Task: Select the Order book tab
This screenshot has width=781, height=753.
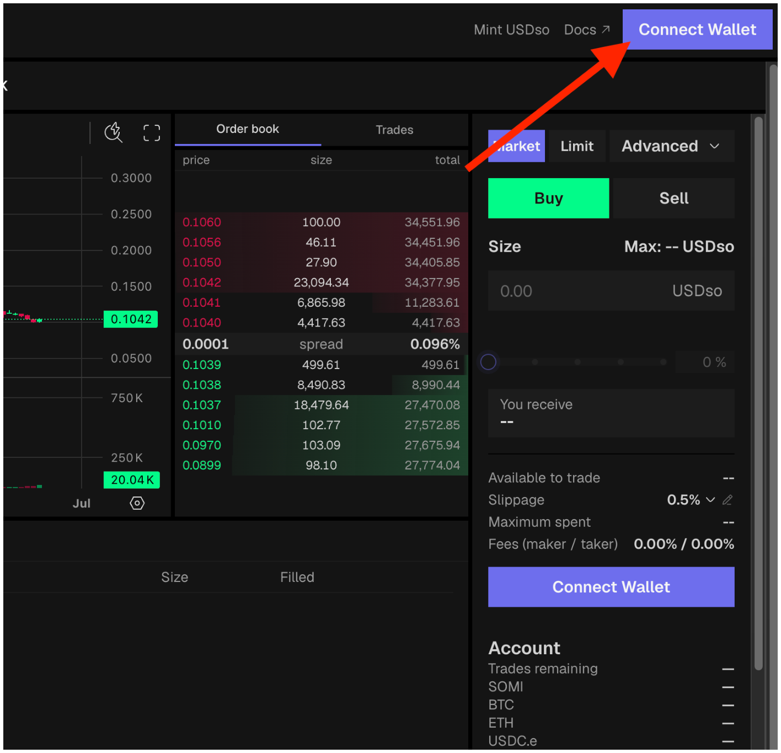Action: coord(248,129)
